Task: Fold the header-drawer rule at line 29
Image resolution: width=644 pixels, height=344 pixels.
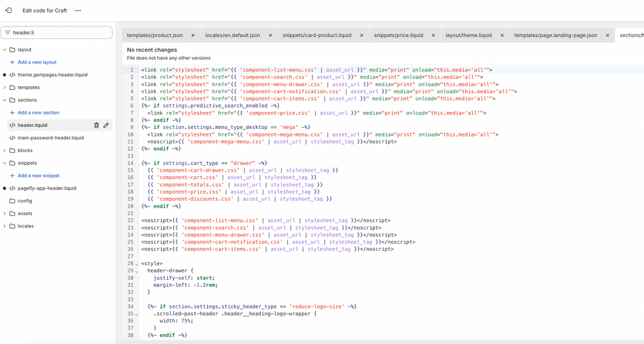Action: (x=136, y=271)
